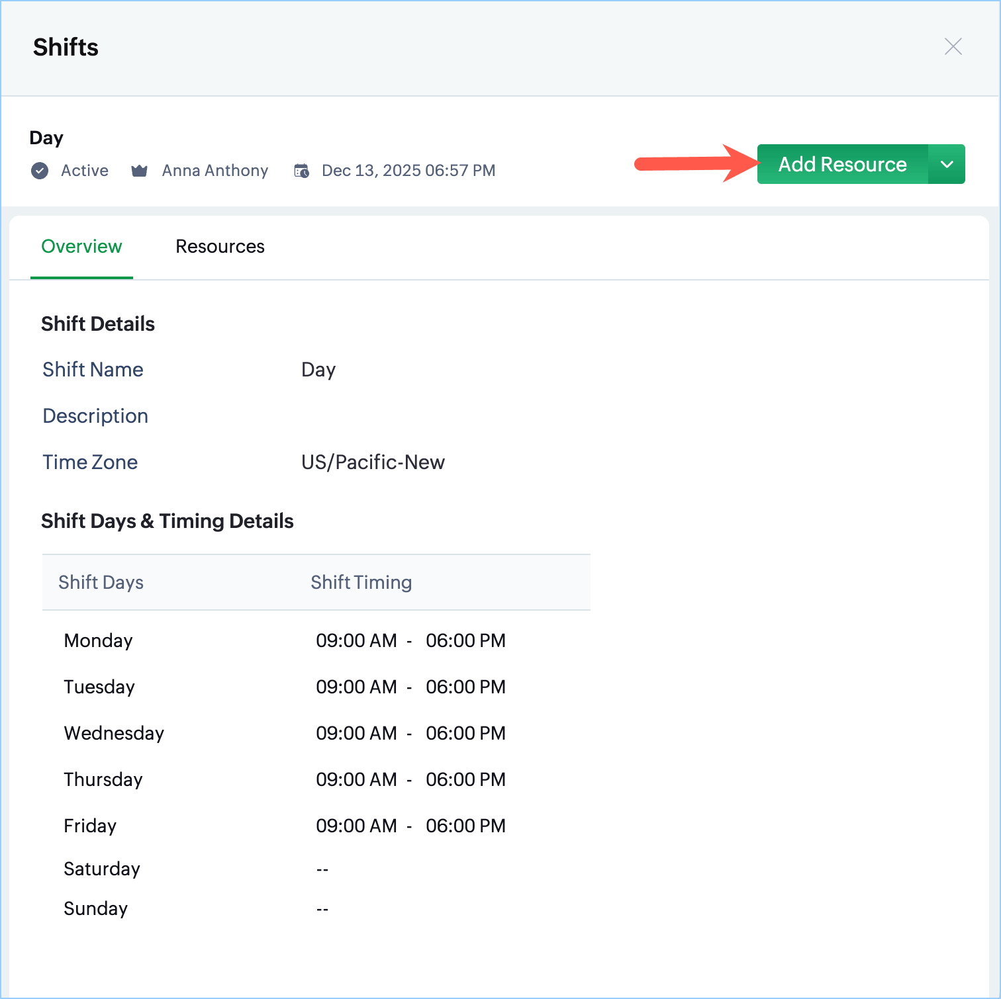Expand the Add Resource dropdown arrow

tap(947, 164)
